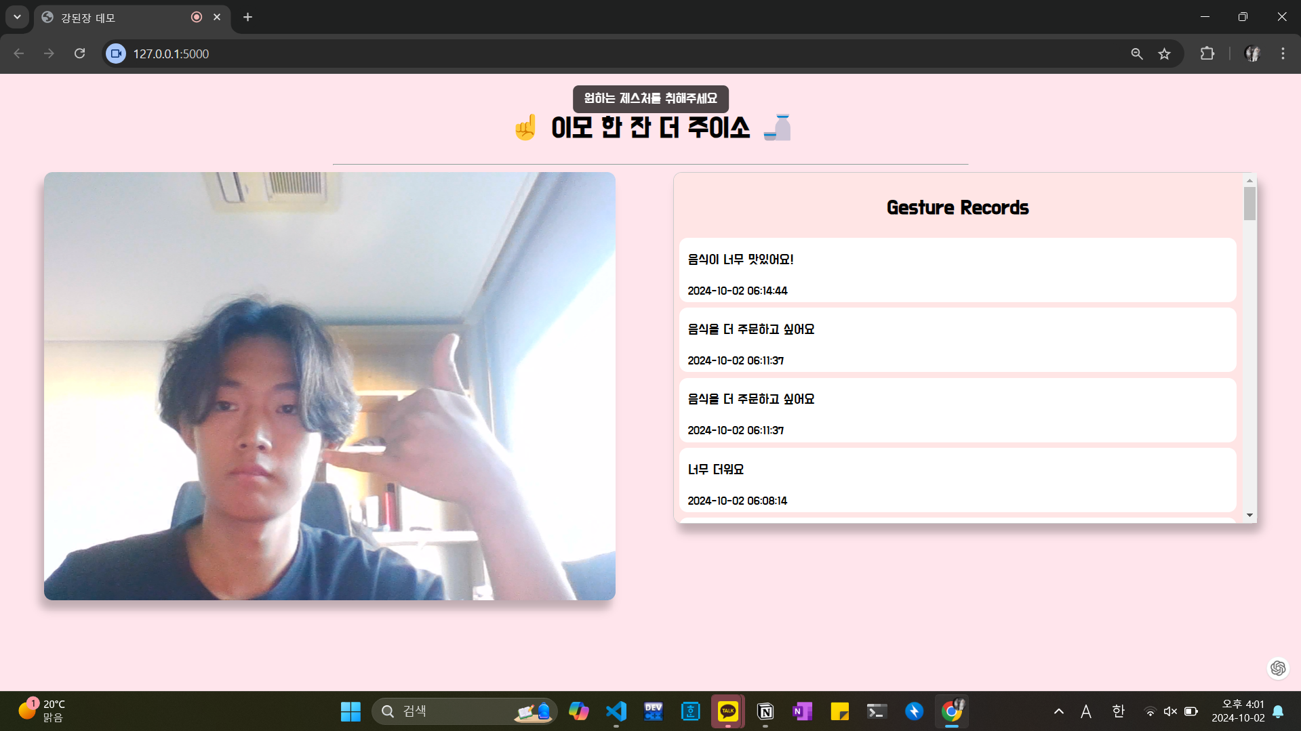Open a new browser tab
The width and height of the screenshot is (1301, 731).
coord(247,17)
